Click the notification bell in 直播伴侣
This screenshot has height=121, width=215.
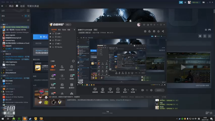[158, 31]
